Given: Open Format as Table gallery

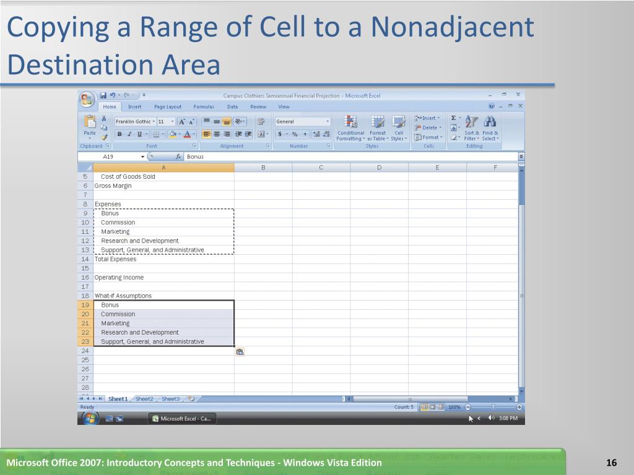Looking at the screenshot, I should (378, 128).
